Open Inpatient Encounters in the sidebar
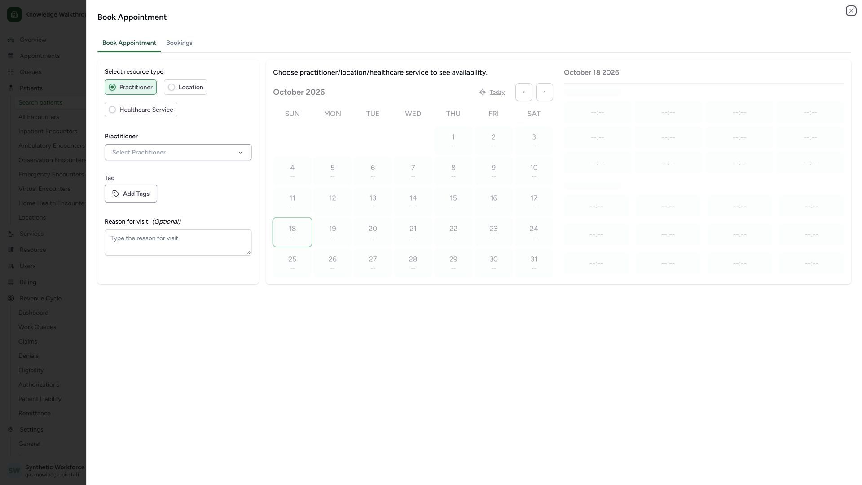This screenshot has height=485, width=862. [x=48, y=131]
